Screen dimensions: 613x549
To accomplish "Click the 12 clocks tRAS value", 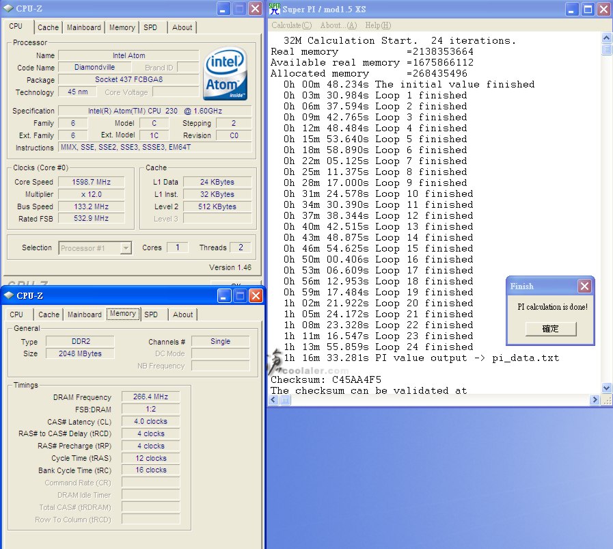I will click(x=150, y=458).
